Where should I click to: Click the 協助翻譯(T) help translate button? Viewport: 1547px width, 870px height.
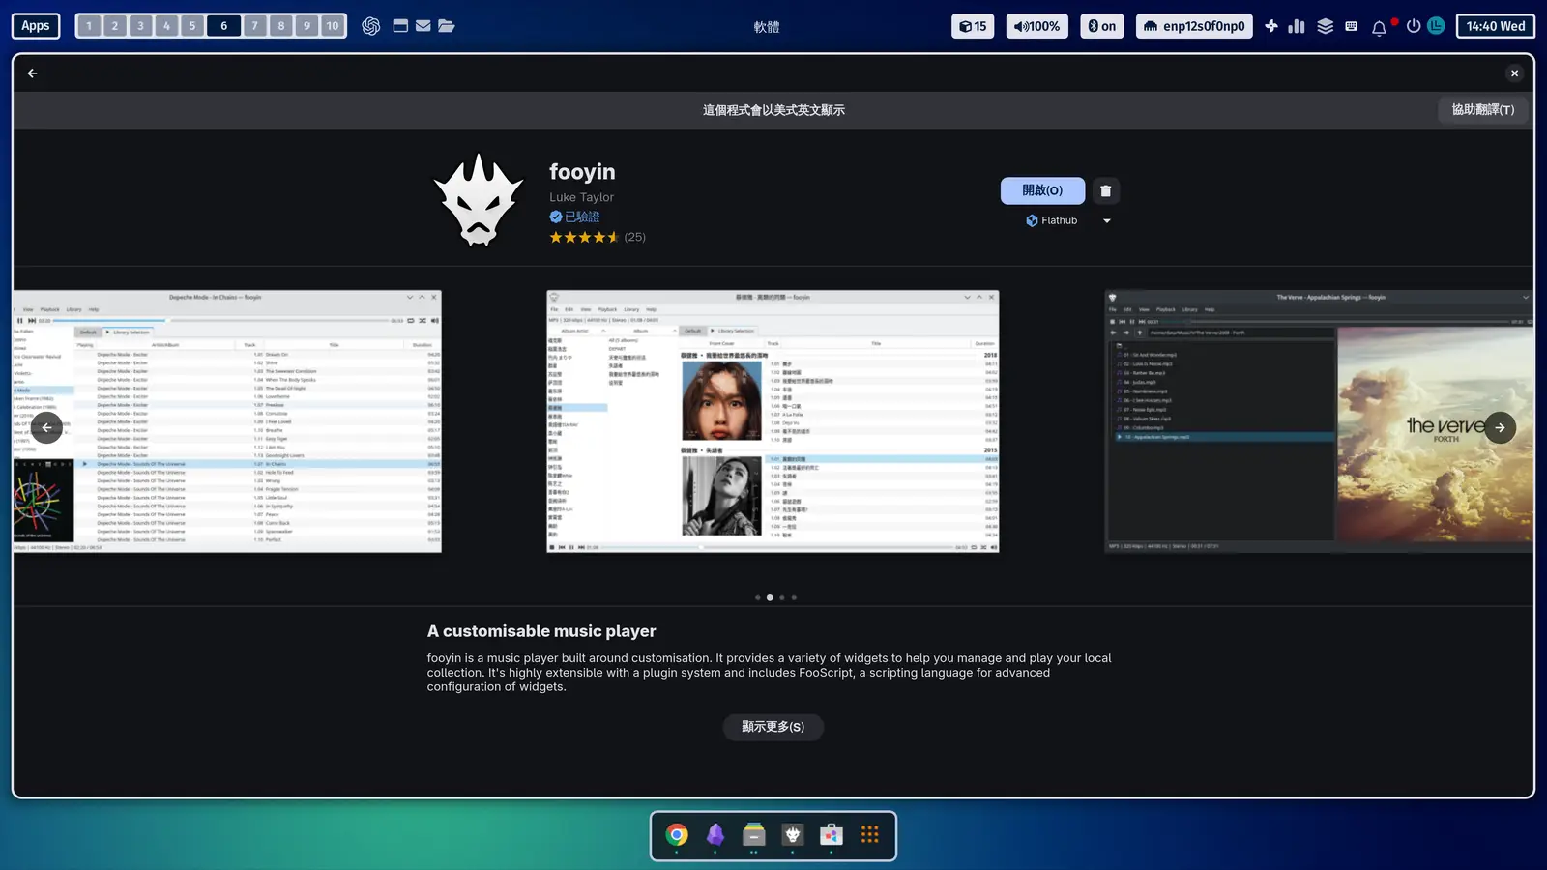(x=1483, y=110)
